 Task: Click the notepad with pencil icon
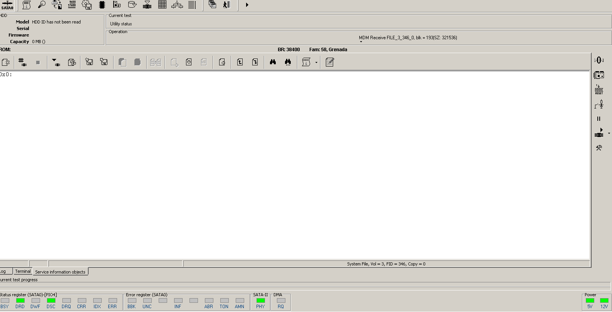[x=330, y=62]
